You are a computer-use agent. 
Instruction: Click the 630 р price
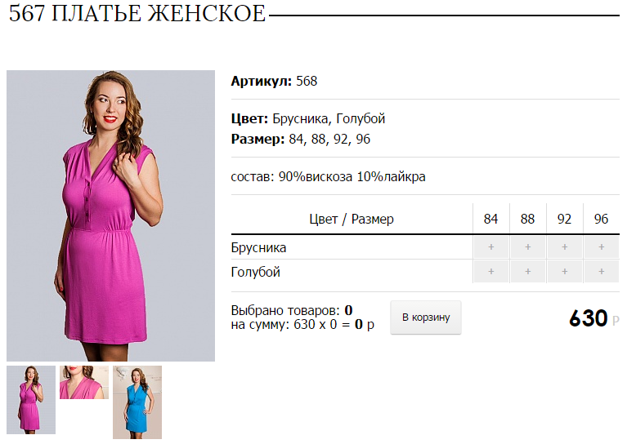click(594, 318)
